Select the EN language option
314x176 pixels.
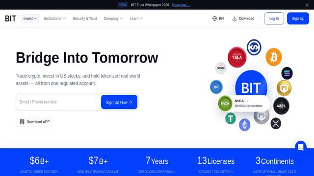(221, 19)
